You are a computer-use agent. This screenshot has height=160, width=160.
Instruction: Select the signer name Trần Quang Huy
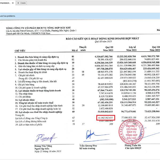88,146
